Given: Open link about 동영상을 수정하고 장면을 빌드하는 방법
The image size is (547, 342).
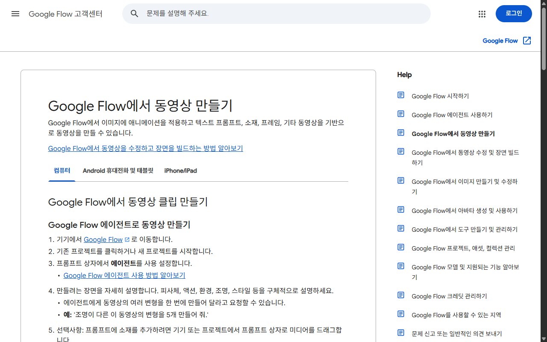Looking at the screenshot, I should click(x=145, y=148).
